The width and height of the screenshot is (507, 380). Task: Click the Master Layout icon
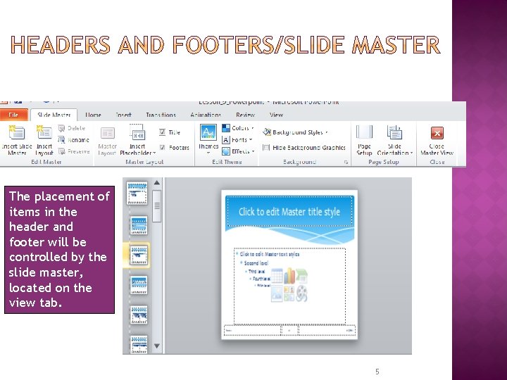pos(107,133)
